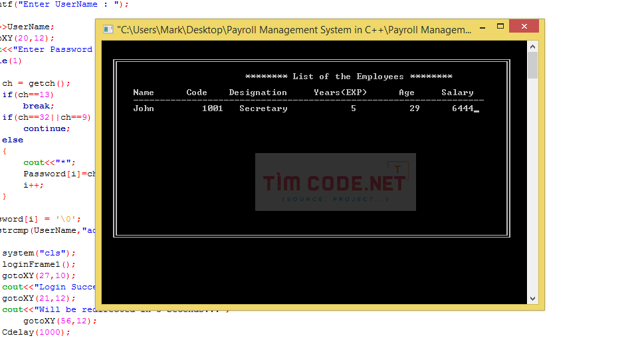The image size is (644, 338).
Task: Click the 'Years(EXP)' column header
Action: (x=340, y=92)
